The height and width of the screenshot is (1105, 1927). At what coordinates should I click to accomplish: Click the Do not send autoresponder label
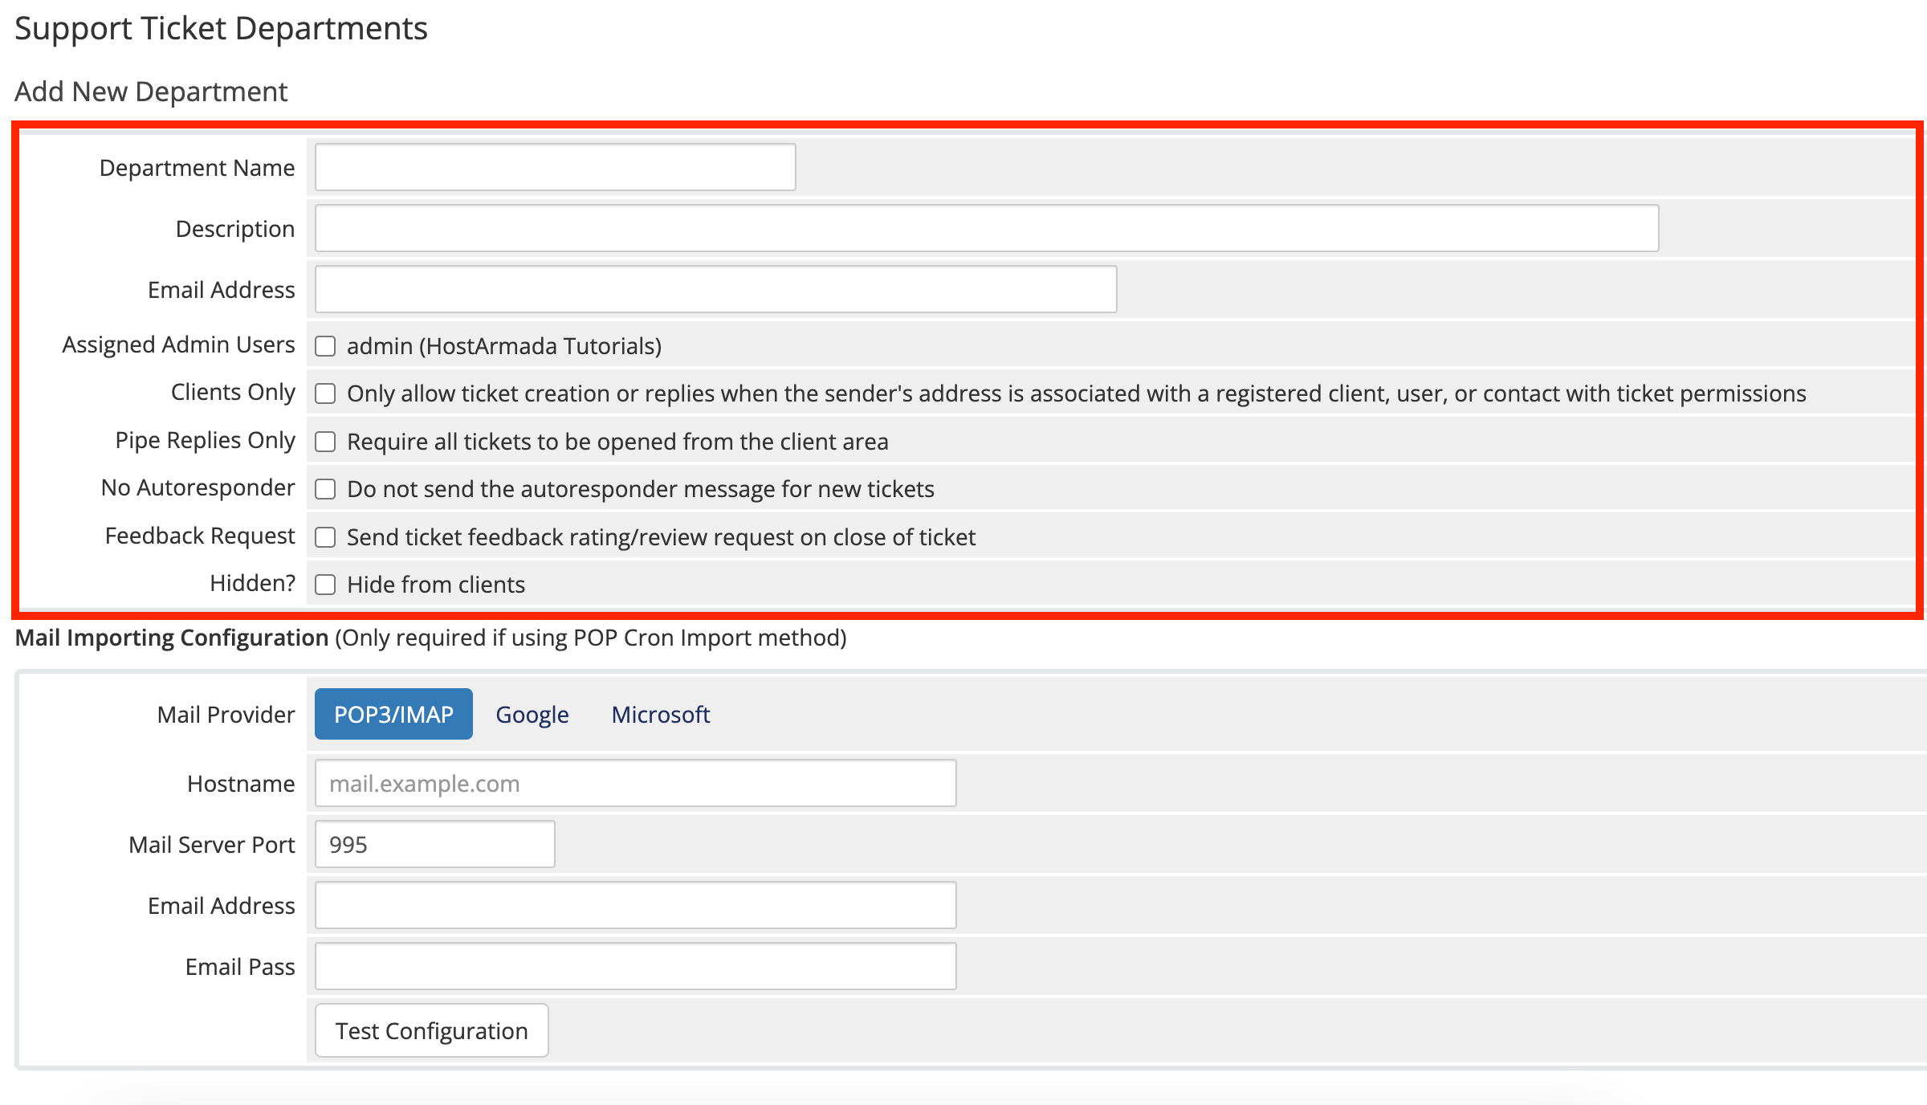pyautogui.click(x=640, y=489)
